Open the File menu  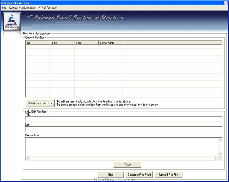point(4,8)
